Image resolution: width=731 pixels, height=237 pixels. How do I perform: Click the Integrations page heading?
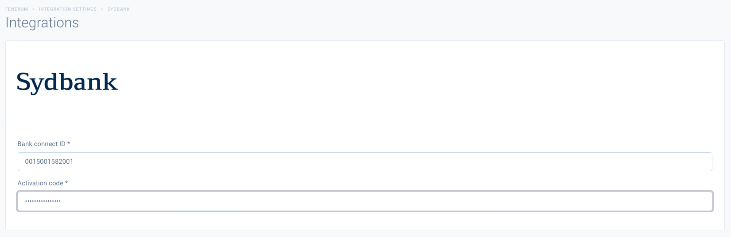(42, 23)
